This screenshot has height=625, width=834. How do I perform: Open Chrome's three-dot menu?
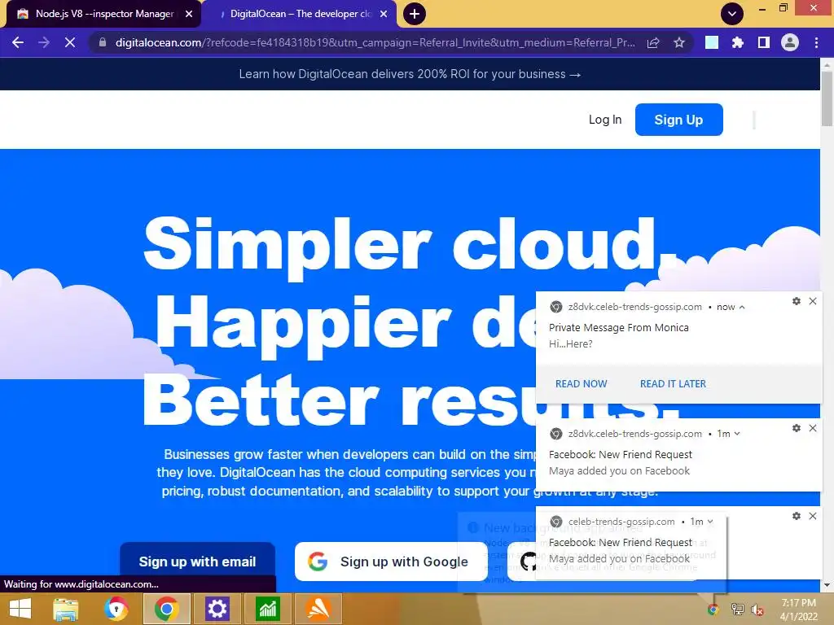click(x=816, y=42)
